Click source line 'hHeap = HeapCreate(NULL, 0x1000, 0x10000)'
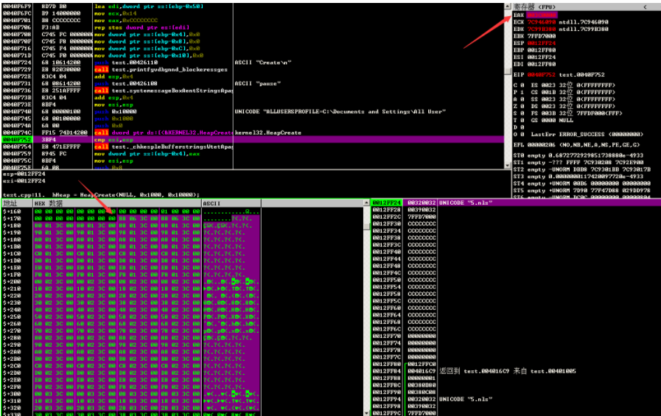 (125, 195)
